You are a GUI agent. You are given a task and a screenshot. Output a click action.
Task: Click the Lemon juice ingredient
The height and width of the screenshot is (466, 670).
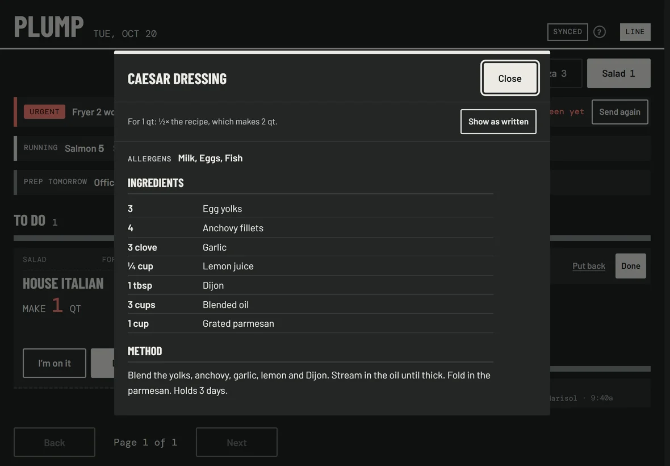pos(310,266)
